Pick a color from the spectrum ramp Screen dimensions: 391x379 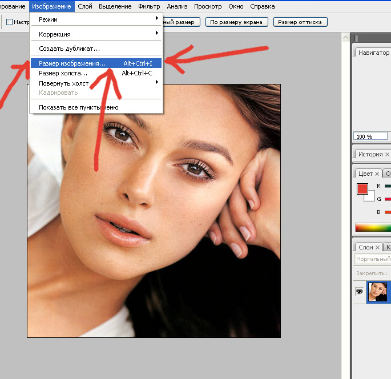coord(373,228)
